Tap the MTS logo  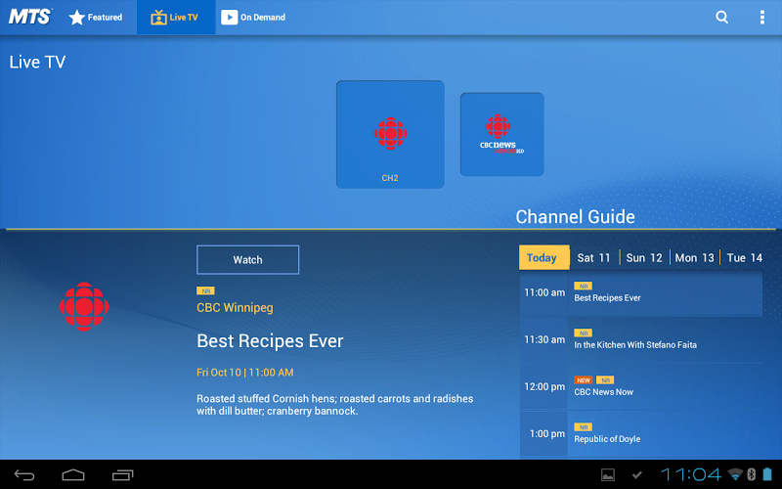[30, 17]
